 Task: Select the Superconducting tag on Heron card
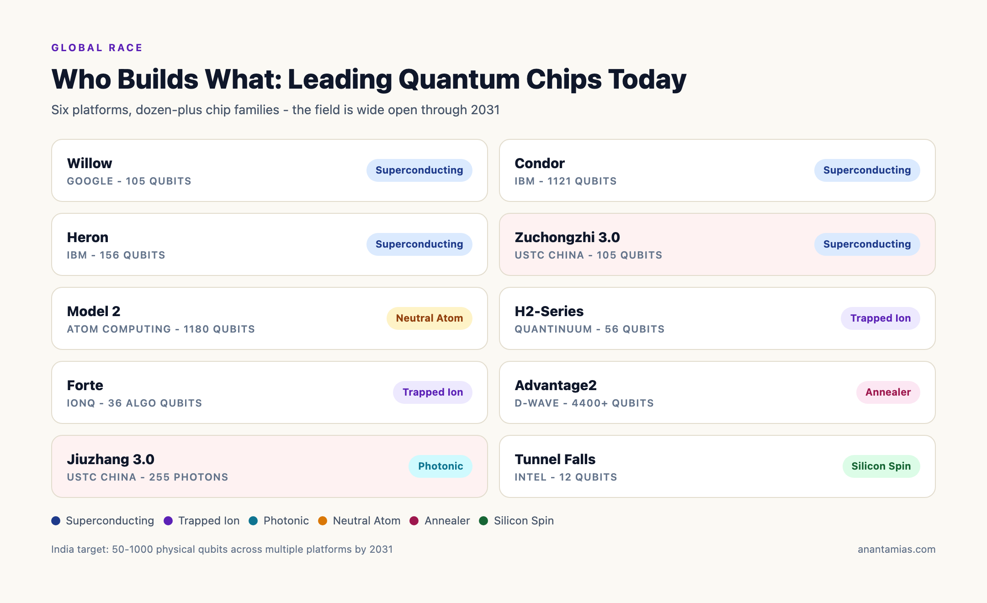419,244
